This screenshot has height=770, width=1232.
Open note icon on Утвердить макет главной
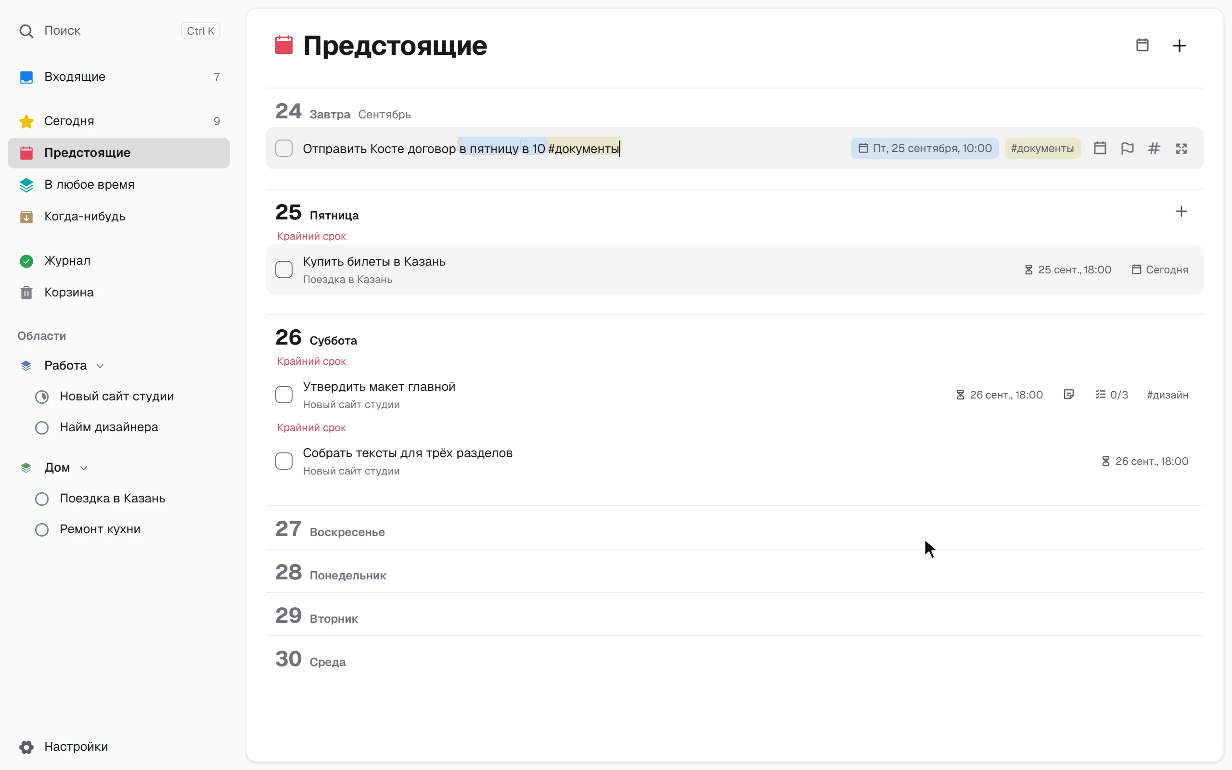coord(1068,395)
